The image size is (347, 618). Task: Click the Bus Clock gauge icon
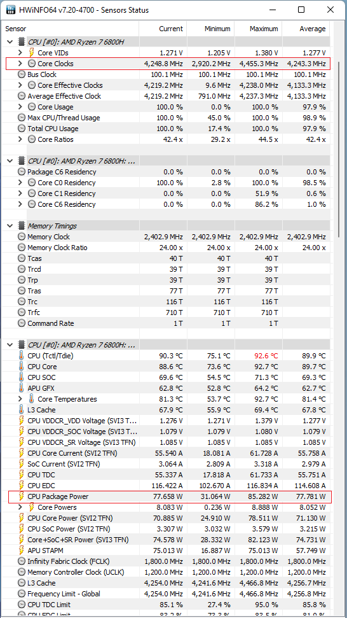[x=22, y=74]
